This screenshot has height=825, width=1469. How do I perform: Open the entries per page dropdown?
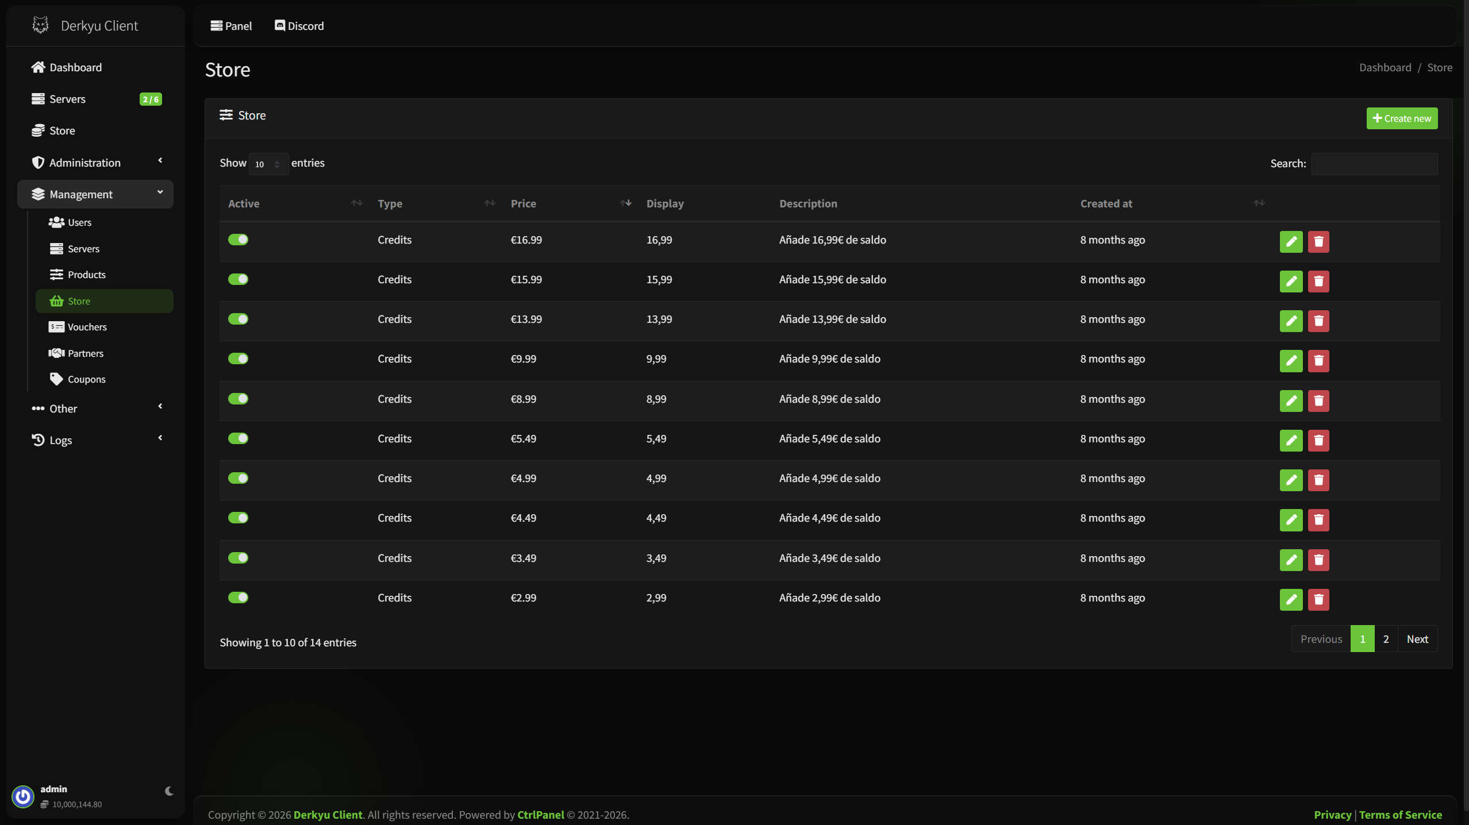(x=268, y=164)
